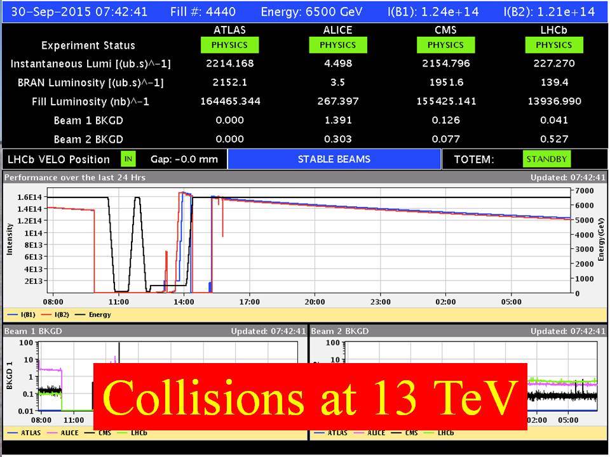Click the Beam 1 BKGD chart title
Viewport: 610px width, 457px height.
coord(33,331)
